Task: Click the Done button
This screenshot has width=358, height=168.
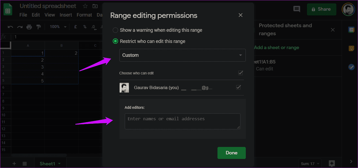Action: click(232, 153)
